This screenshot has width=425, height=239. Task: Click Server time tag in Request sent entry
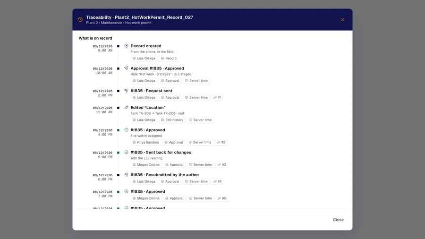(x=196, y=98)
